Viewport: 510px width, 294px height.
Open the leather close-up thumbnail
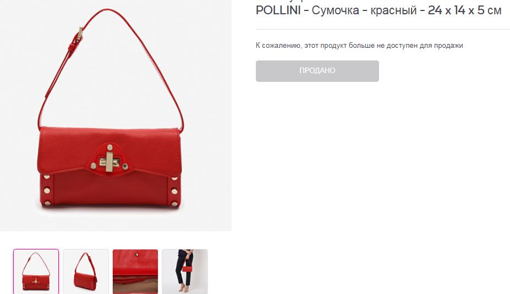[135, 271]
